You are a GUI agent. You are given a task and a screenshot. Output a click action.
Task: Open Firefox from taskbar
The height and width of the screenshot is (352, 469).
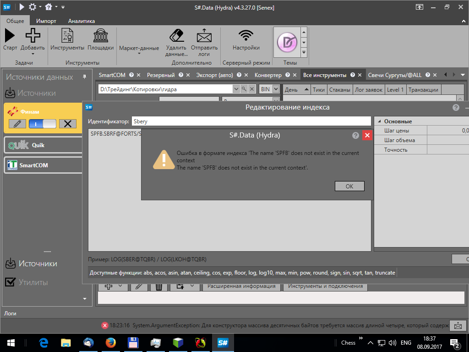pyautogui.click(x=111, y=343)
